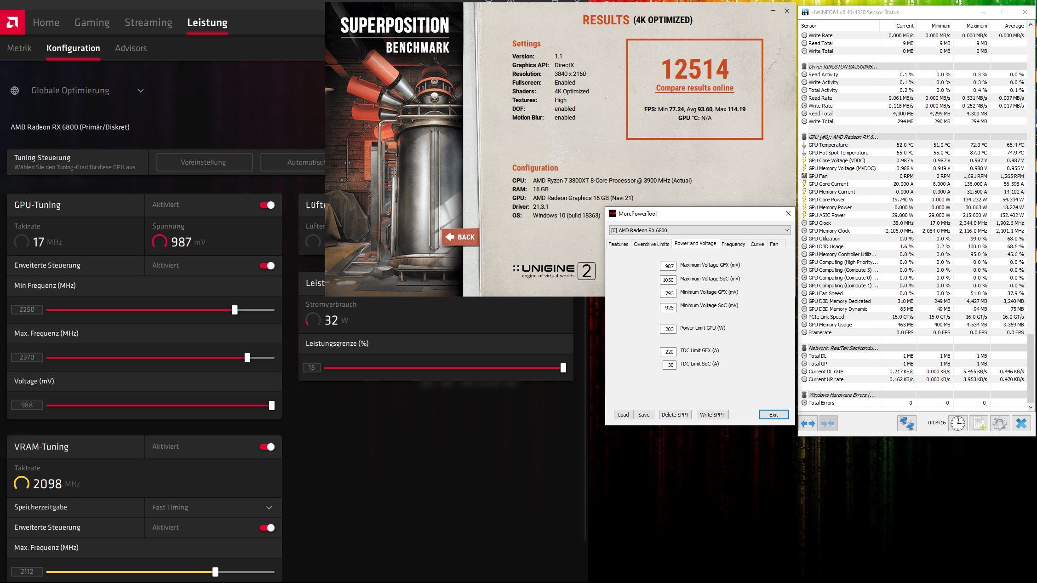Toggle the GPU-Tuning Aktiviert switch
This screenshot has height=583, width=1037.
267,205
